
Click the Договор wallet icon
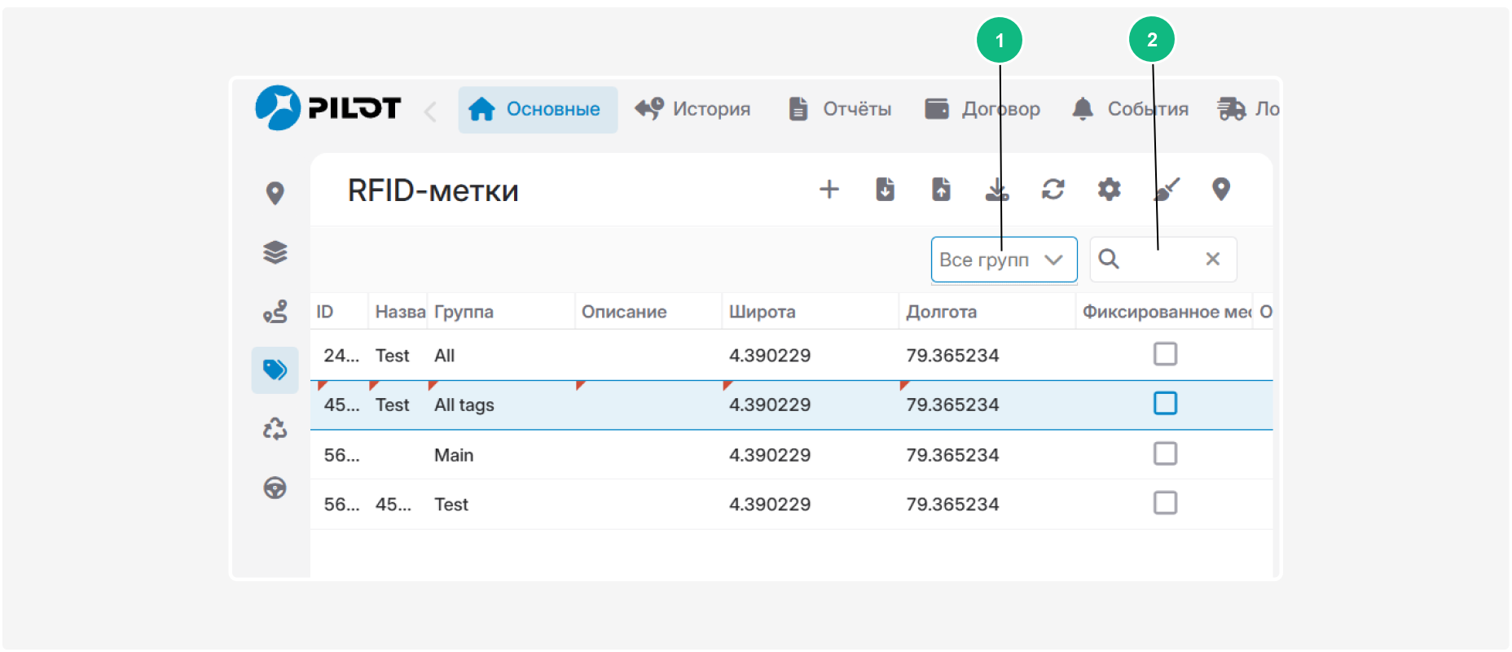coord(937,108)
